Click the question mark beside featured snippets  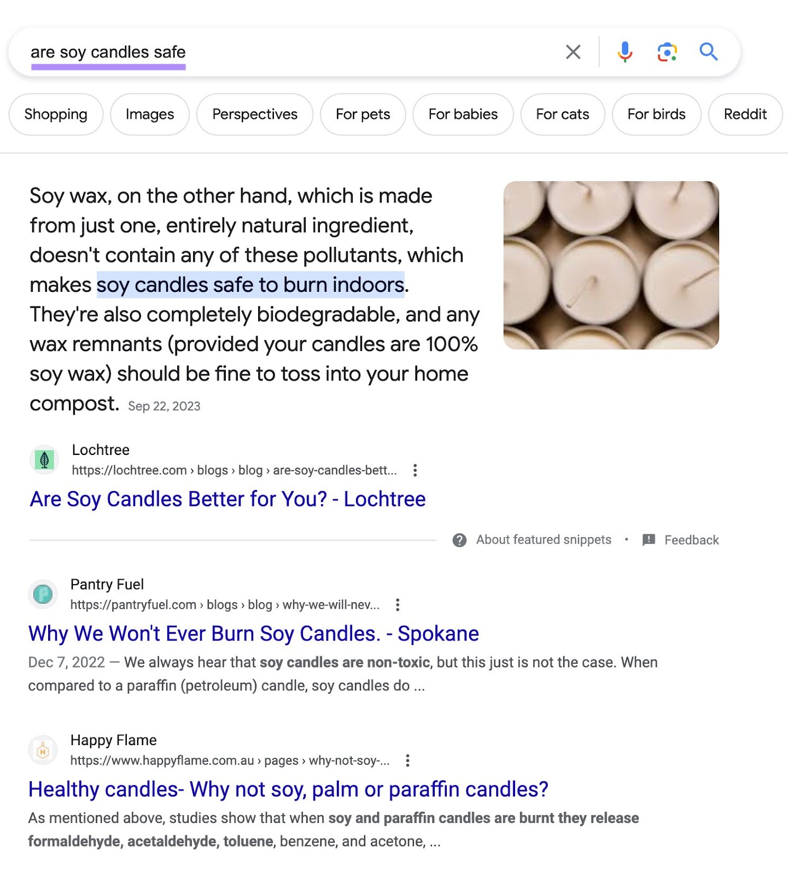tap(458, 539)
